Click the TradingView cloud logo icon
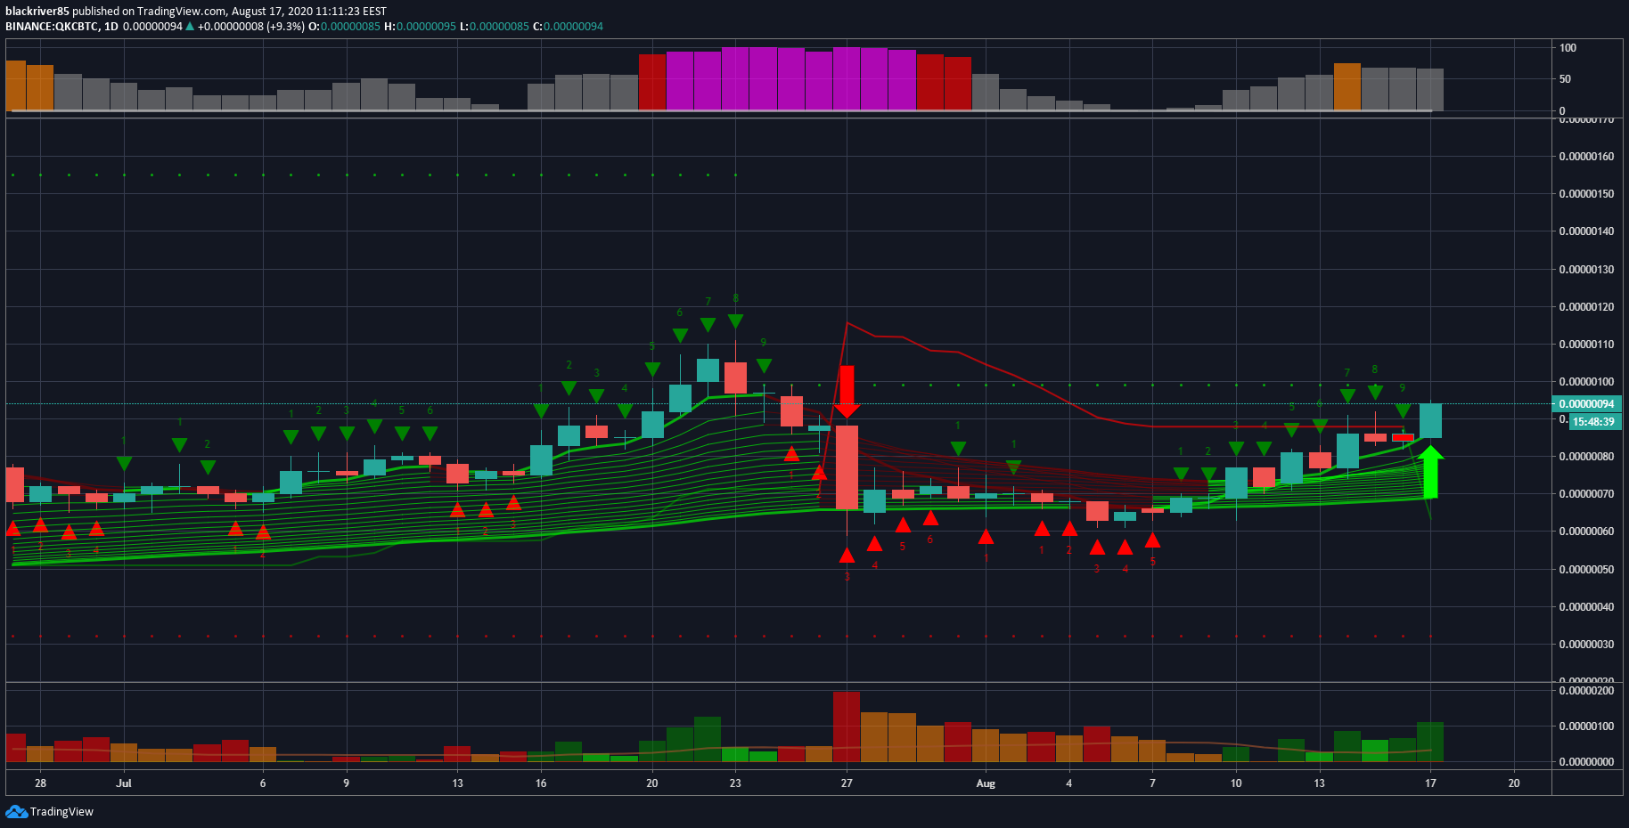Image resolution: width=1629 pixels, height=828 pixels. click(16, 811)
